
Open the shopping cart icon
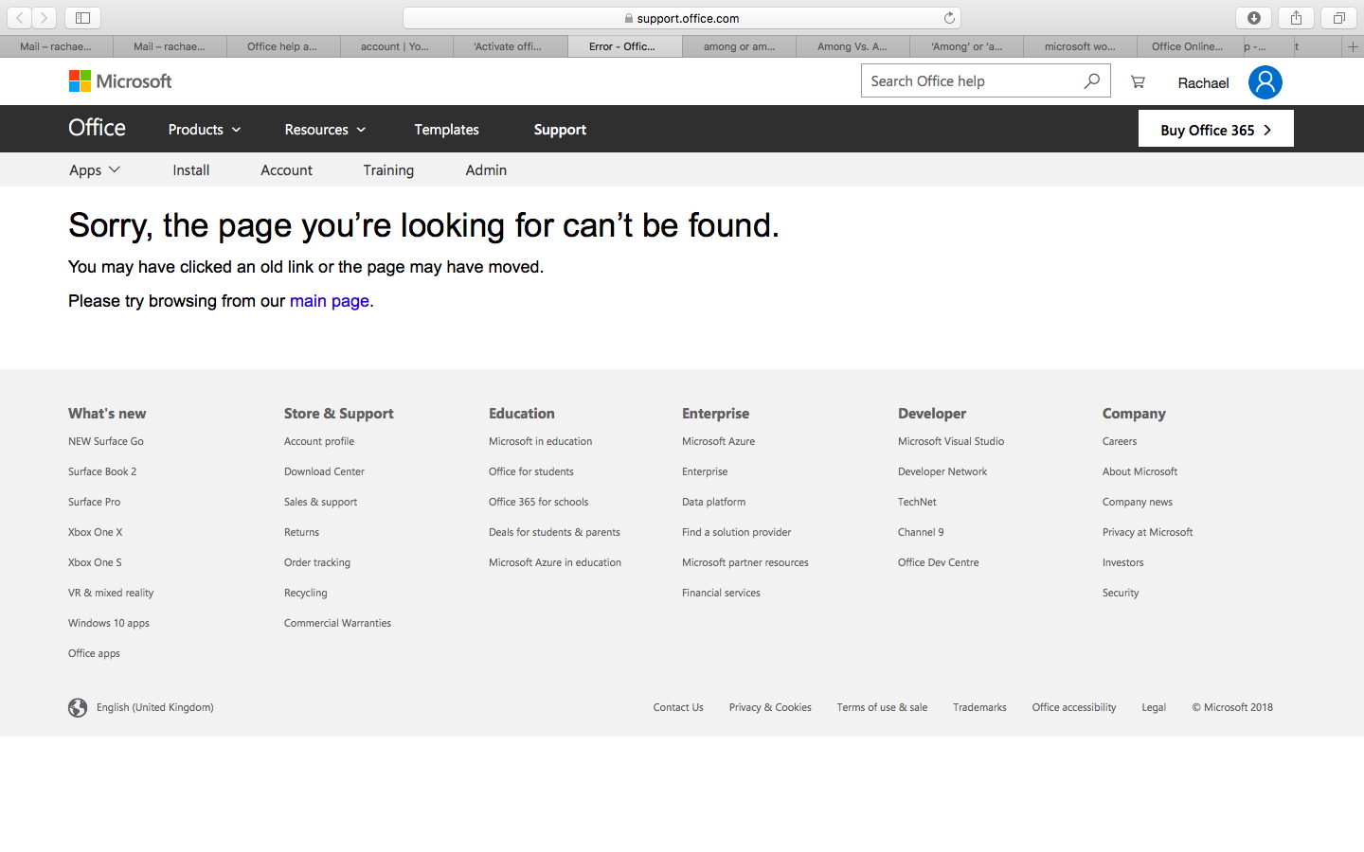pos(1138,82)
